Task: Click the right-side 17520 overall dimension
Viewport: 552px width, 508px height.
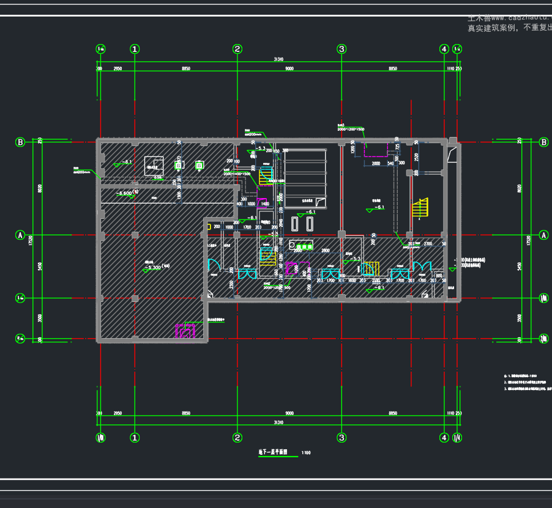Action: pyautogui.click(x=528, y=240)
